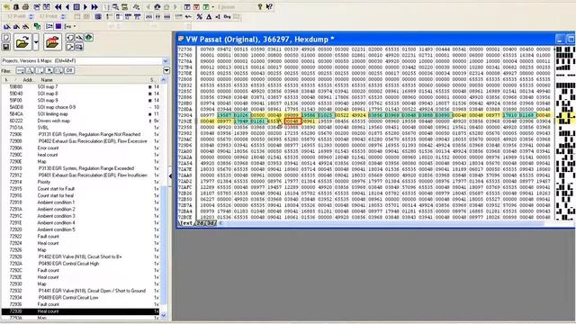
Task: Step forward with single right arrow
Action: [x=85, y=6]
